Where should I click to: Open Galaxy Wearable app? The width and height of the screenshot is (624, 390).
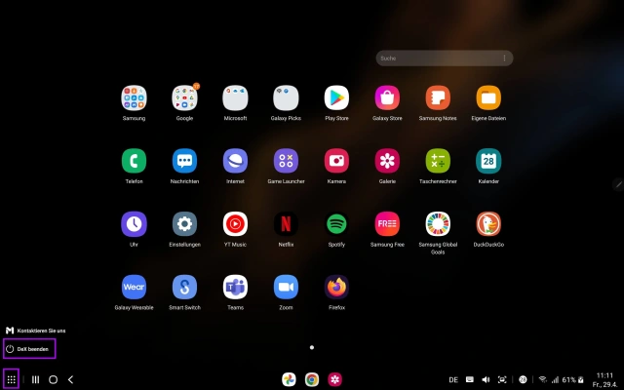(x=134, y=287)
